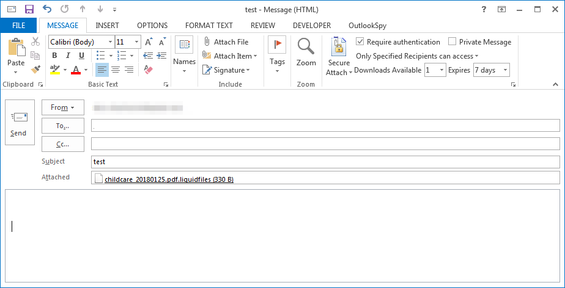Apply a numbered list
The width and height of the screenshot is (565, 288).
pyautogui.click(x=122, y=56)
